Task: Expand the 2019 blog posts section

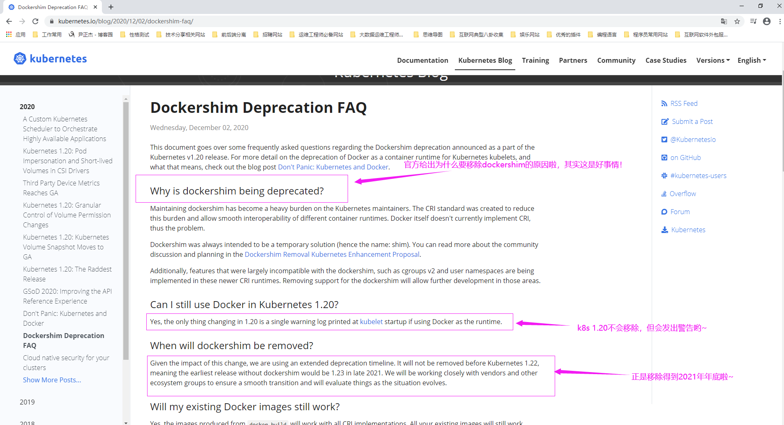Action: tap(27, 402)
